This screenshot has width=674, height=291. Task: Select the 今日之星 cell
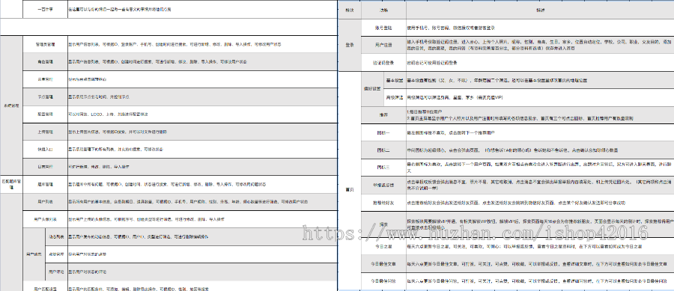pos(383,246)
